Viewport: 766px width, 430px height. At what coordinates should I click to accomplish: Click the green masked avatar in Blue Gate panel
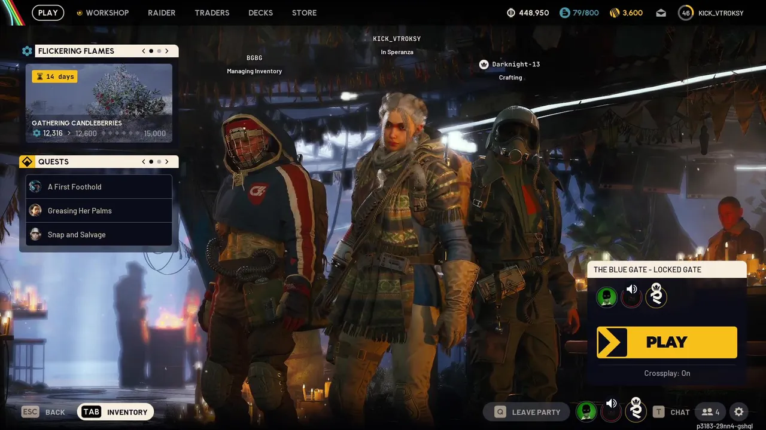point(607,297)
